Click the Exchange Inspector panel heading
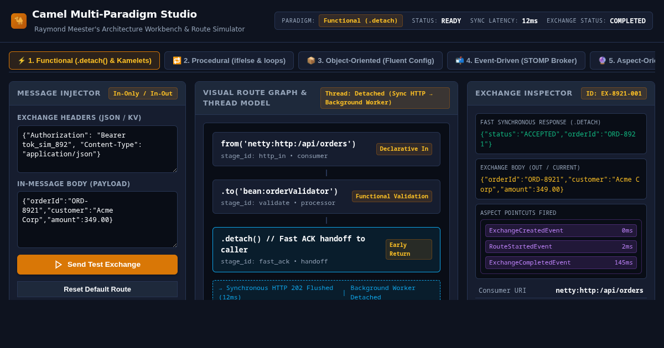 point(524,93)
